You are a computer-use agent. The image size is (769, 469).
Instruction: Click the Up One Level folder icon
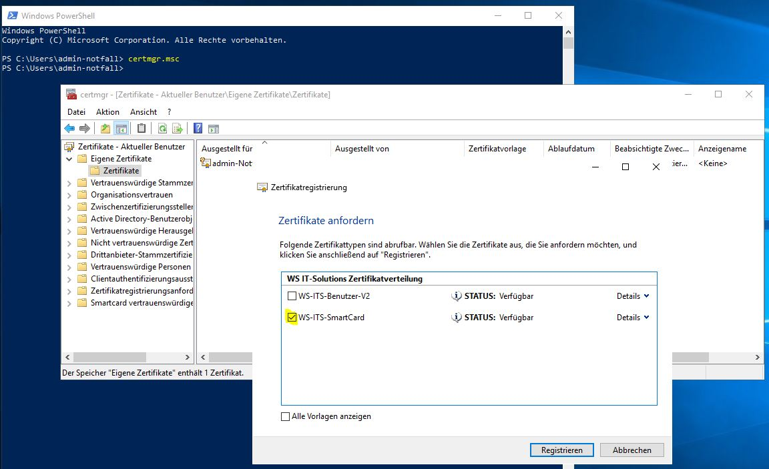pos(105,128)
